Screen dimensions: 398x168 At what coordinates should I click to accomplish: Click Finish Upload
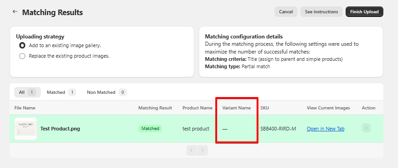point(364,11)
